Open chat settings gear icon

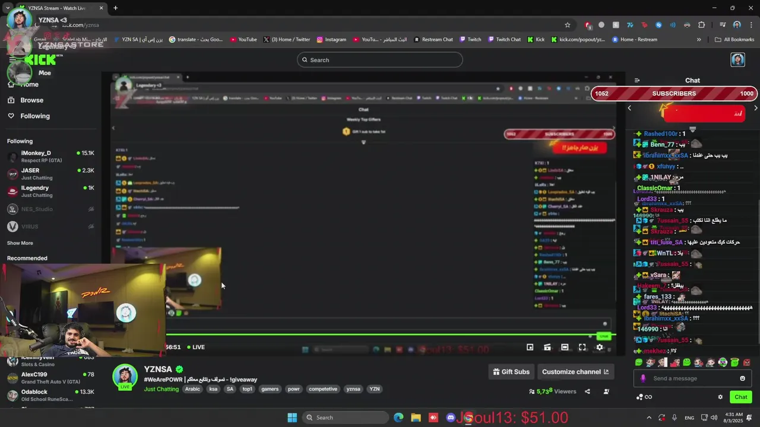[x=720, y=397]
